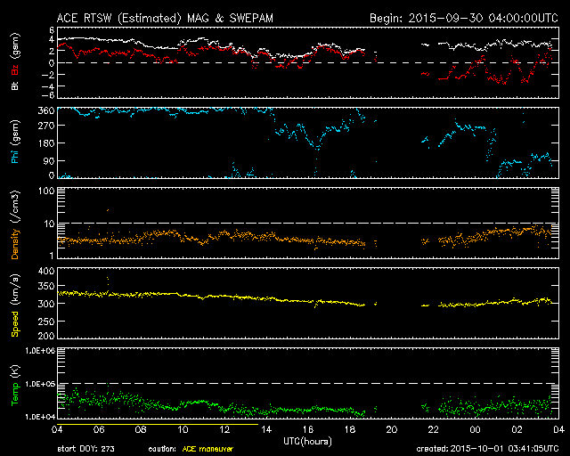Click the 20 hour tick on time axis

point(390,430)
